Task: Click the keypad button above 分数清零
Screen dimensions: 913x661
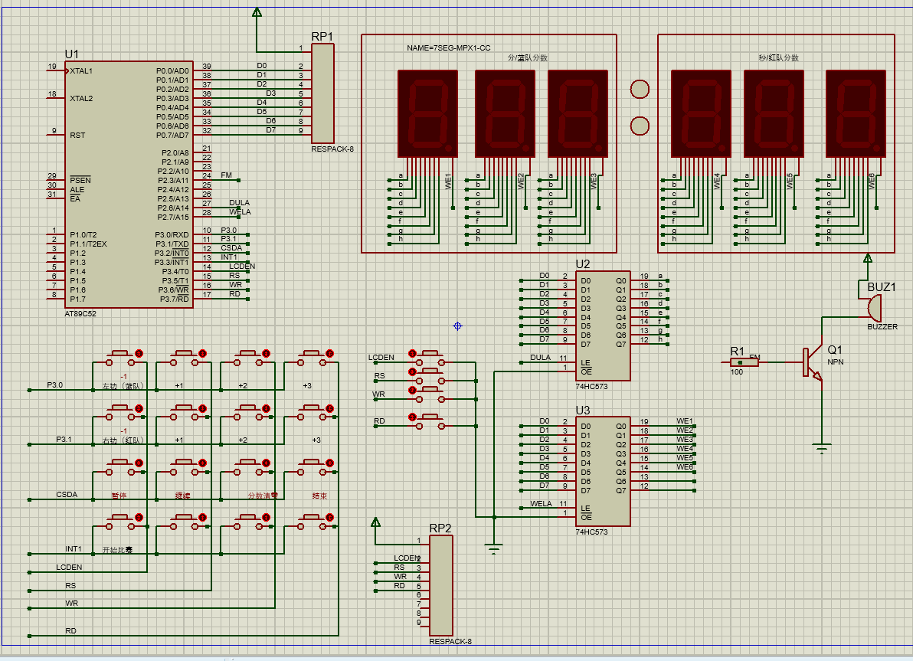Action: click(x=248, y=467)
